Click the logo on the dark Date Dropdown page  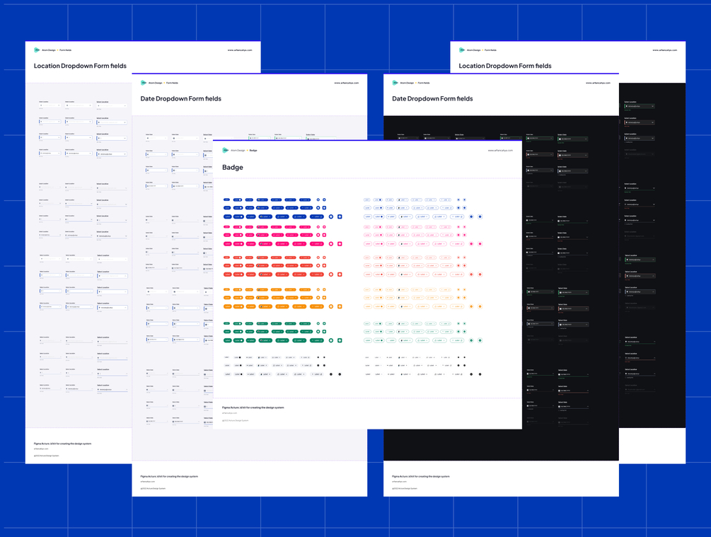click(x=395, y=83)
